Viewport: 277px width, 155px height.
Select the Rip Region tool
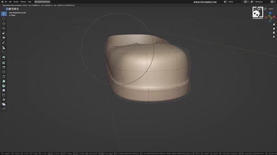tap(4, 109)
